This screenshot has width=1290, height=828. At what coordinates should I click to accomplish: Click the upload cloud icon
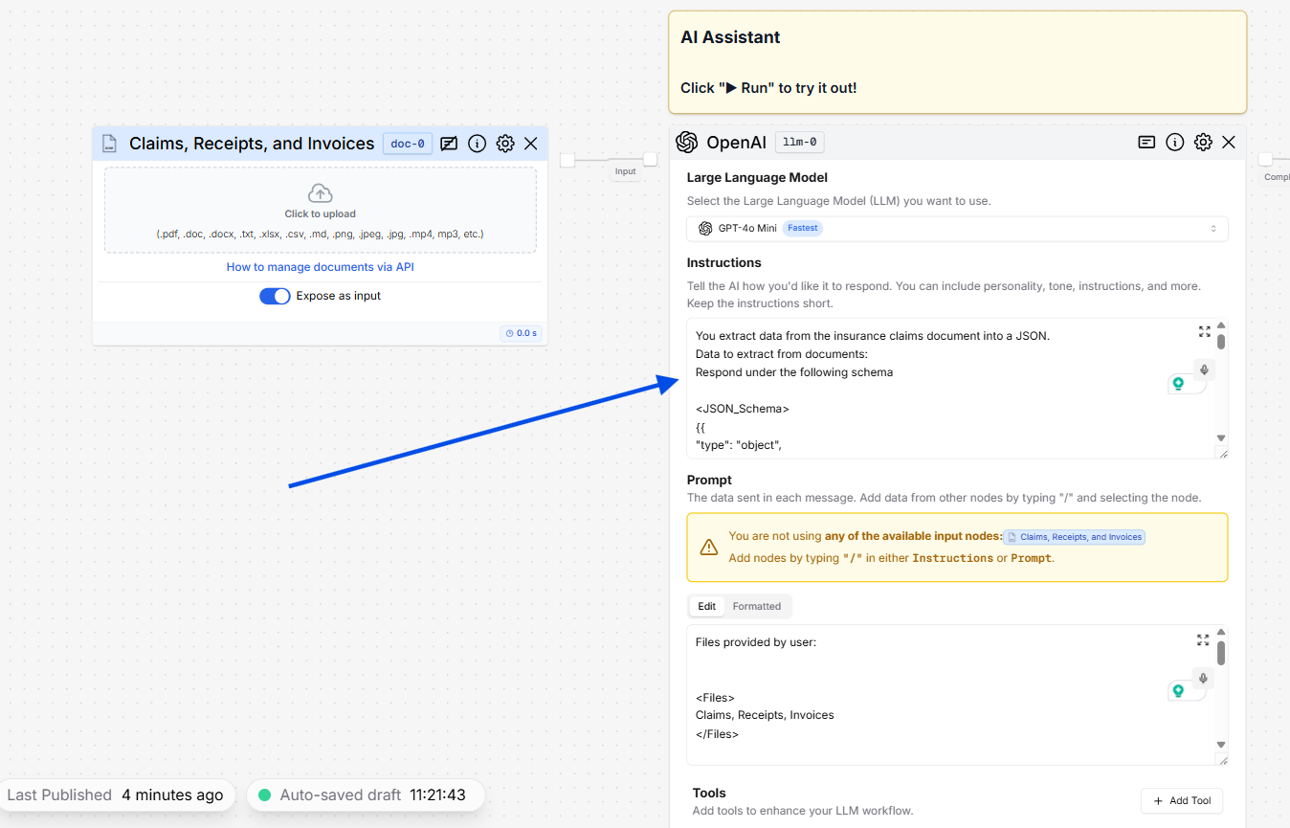coord(320,193)
